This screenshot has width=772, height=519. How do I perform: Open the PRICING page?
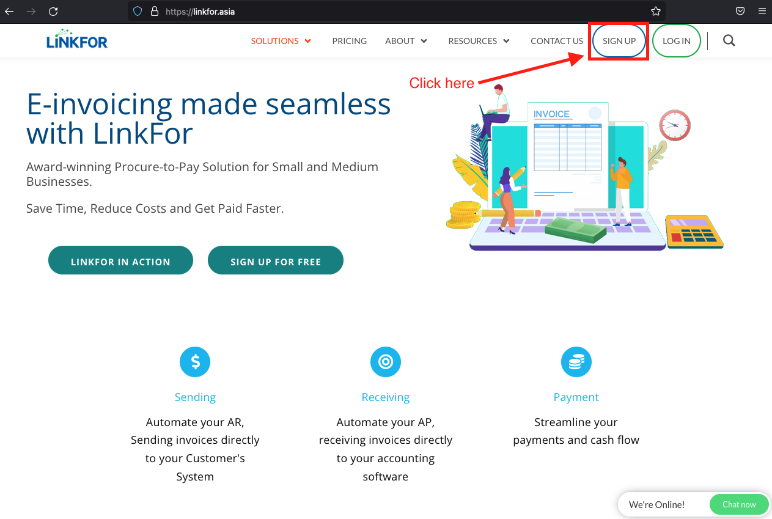[x=350, y=41]
